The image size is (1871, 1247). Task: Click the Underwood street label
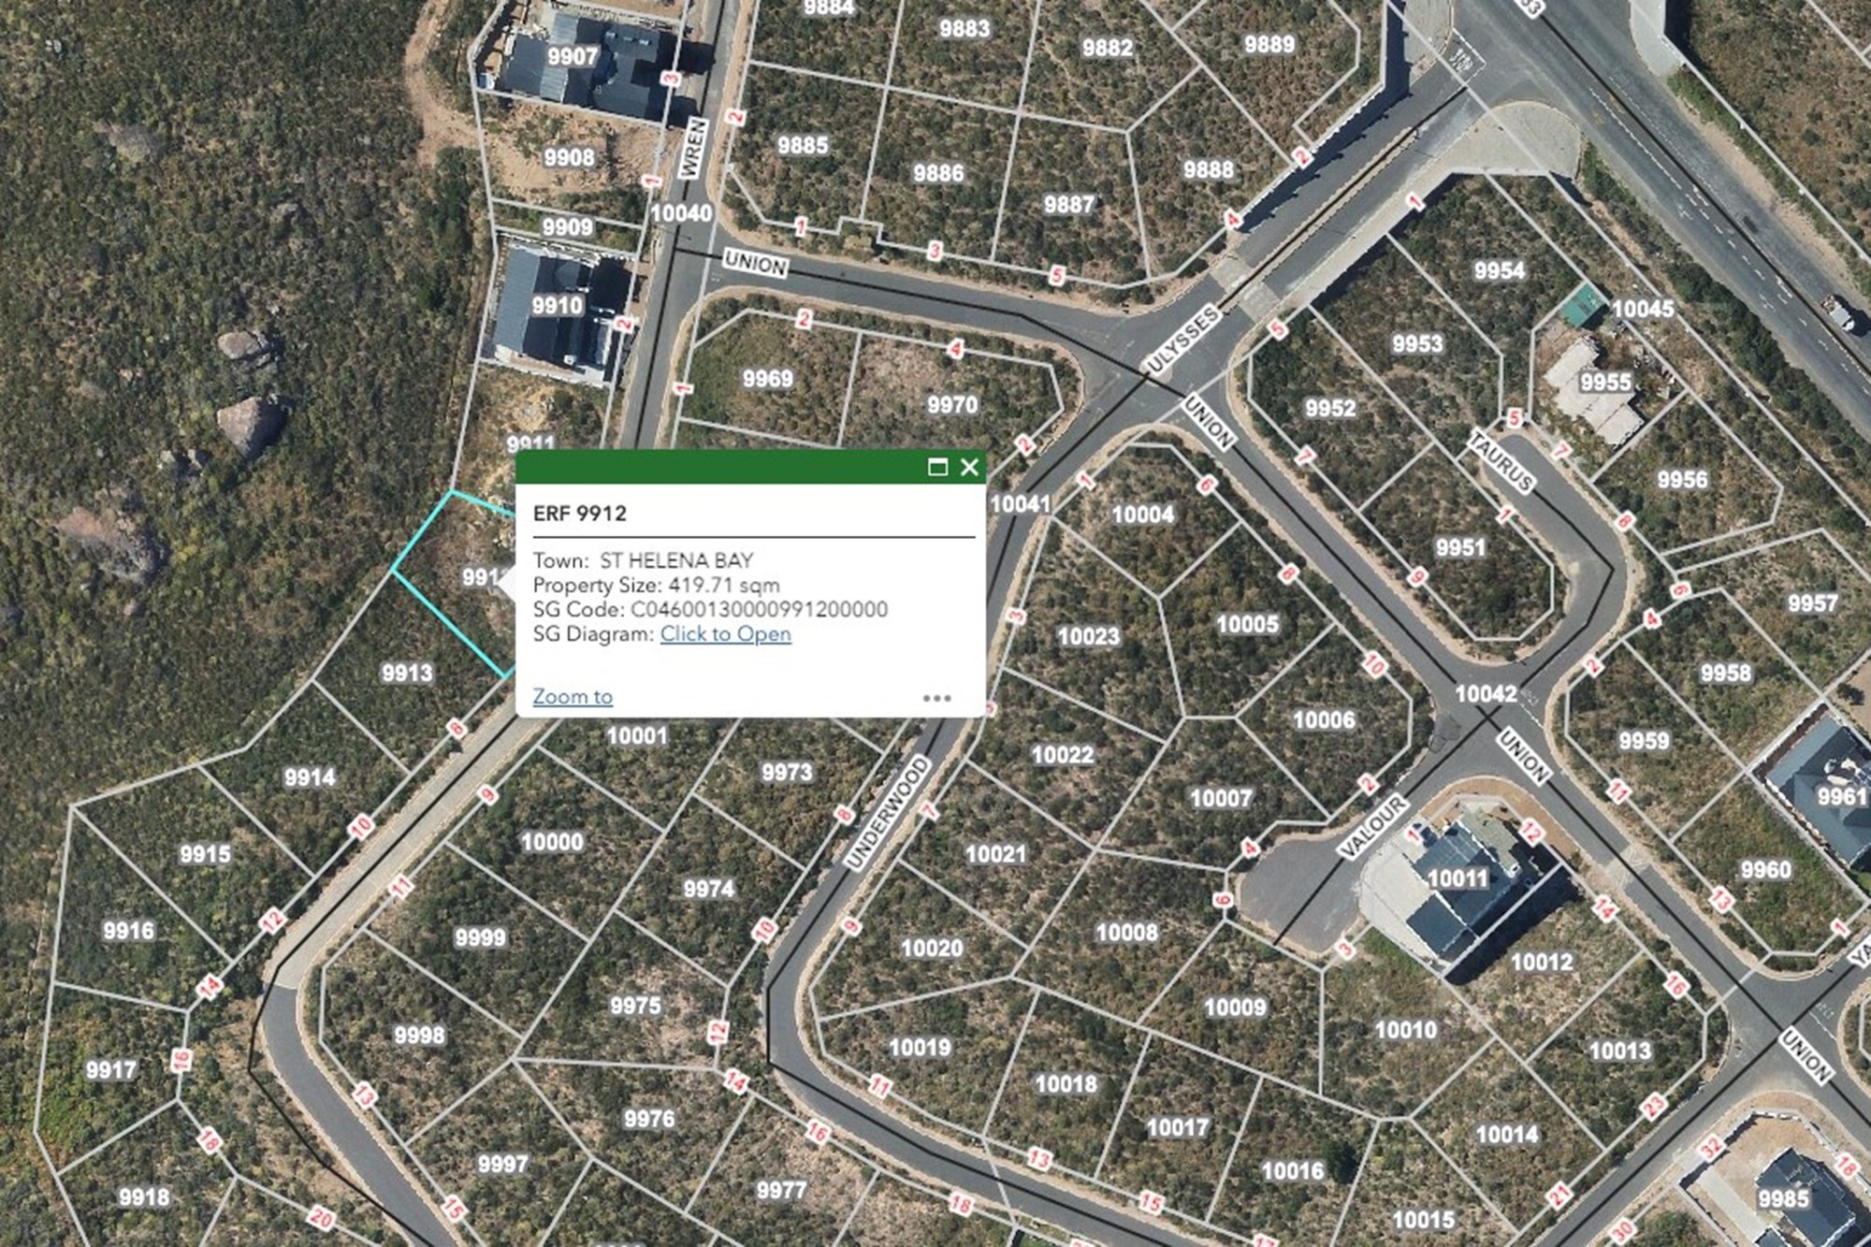pyautogui.click(x=888, y=812)
